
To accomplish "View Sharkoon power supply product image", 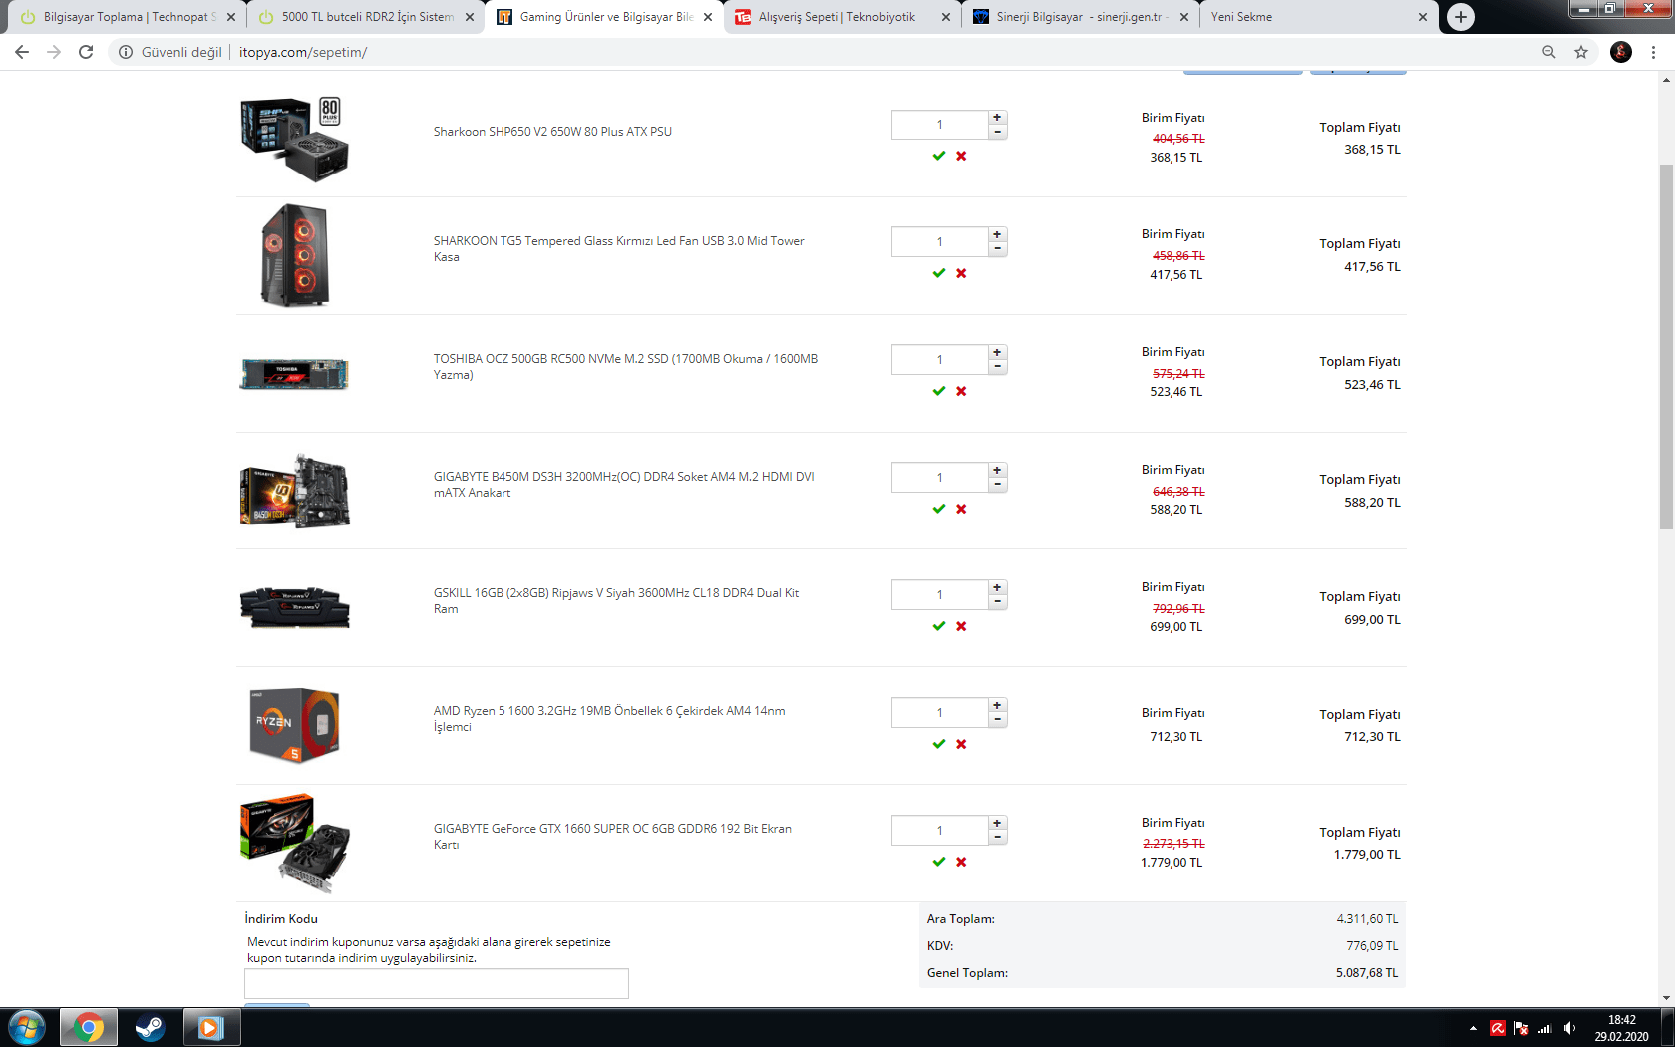I will [295, 139].
